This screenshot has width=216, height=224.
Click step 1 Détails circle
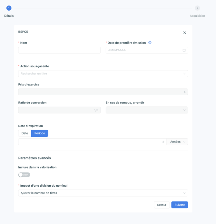(9, 8)
